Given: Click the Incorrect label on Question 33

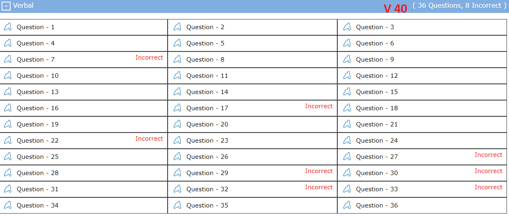Looking at the screenshot, I should (488, 187).
